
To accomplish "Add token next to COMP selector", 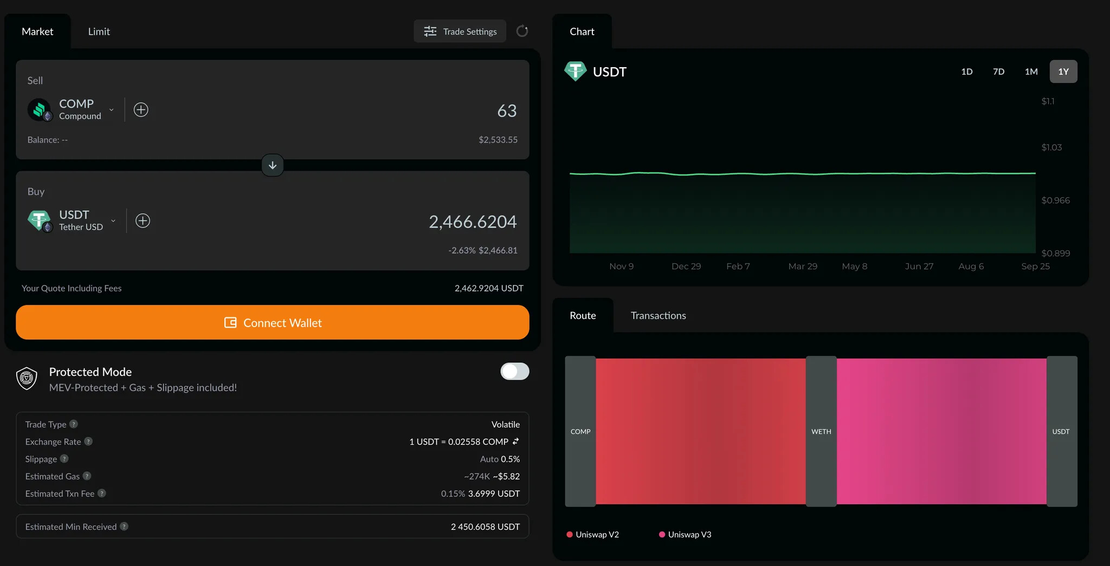I will (x=141, y=110).
